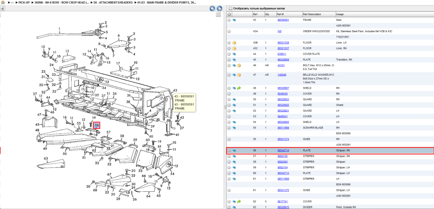Click plus icon for 43A ORDER WHOLEGOODS

(x=229, y=32)
